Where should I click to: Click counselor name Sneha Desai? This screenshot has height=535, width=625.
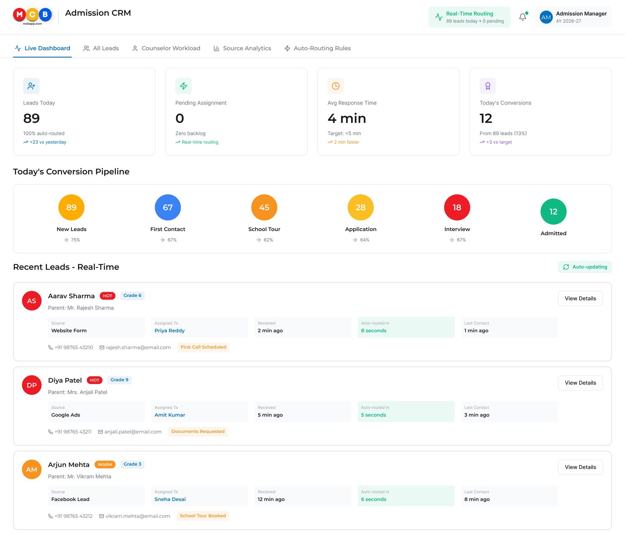[x=170, y=499]
